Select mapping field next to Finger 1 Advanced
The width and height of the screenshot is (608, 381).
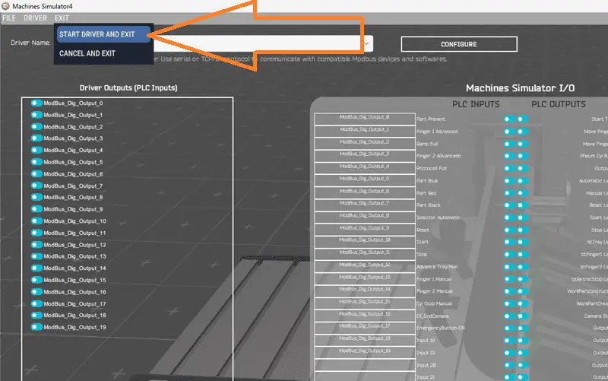(365, 131)
